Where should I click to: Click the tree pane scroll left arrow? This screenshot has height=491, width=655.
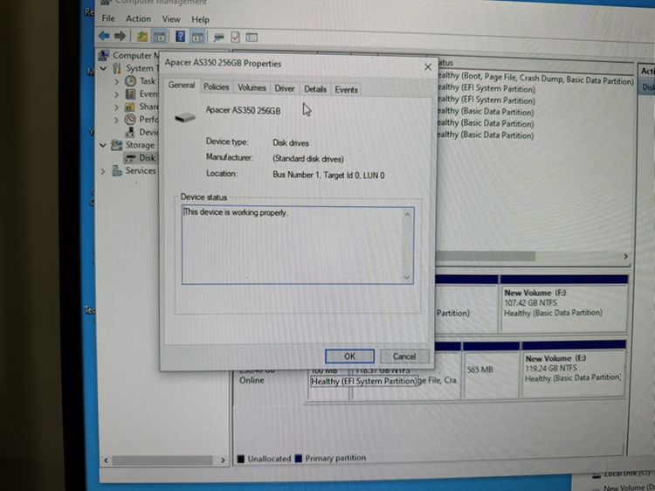tap(106, 460)
